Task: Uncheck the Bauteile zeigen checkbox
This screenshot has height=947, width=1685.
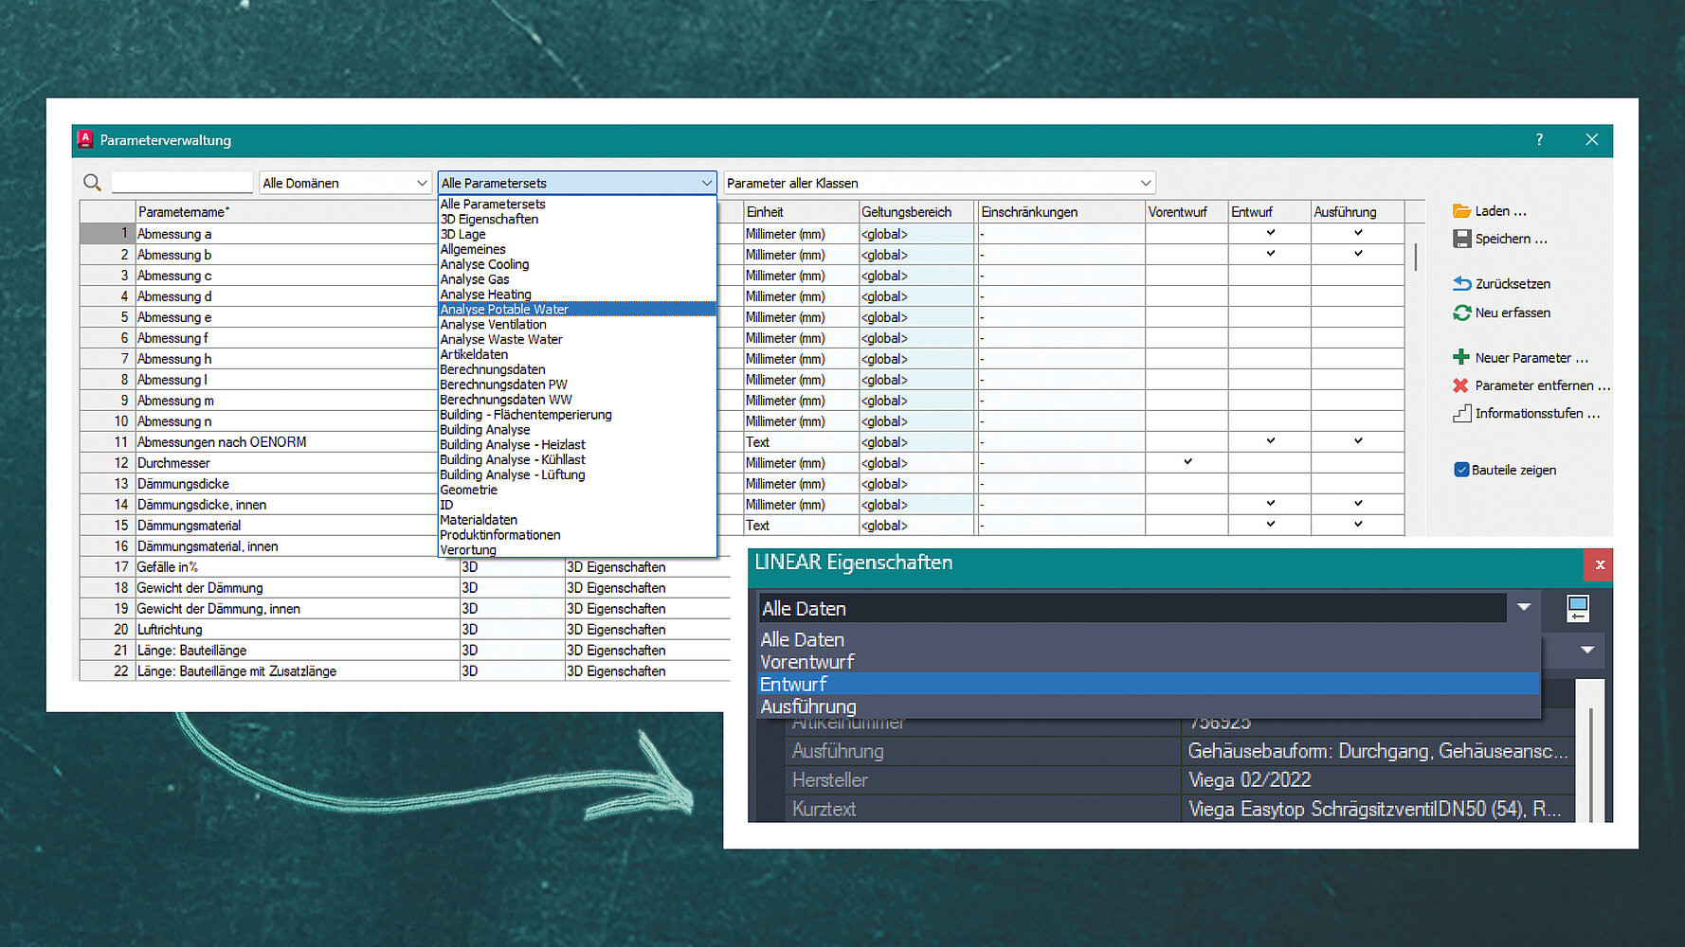Action: click(x=1461, y=470)
